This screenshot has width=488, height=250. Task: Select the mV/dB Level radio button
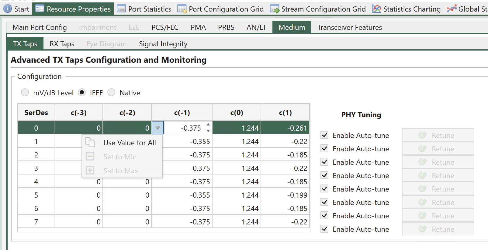25,92
